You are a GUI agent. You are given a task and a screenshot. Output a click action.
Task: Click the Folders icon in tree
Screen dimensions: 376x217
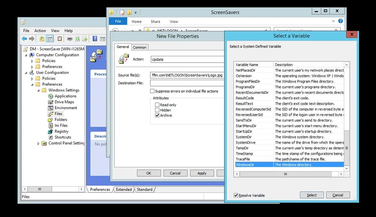tap(51, 120)
